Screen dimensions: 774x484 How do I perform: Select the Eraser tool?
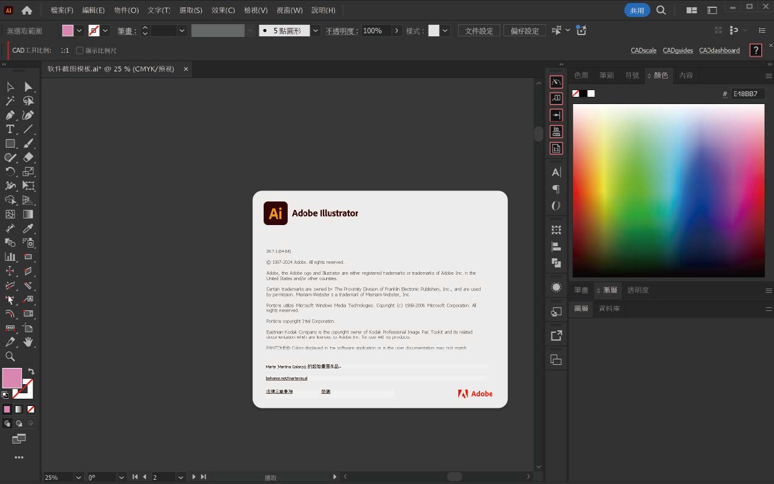click(x=28, y=157)
